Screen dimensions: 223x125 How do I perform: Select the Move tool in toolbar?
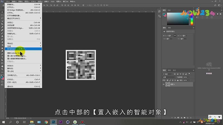(2, 12)
